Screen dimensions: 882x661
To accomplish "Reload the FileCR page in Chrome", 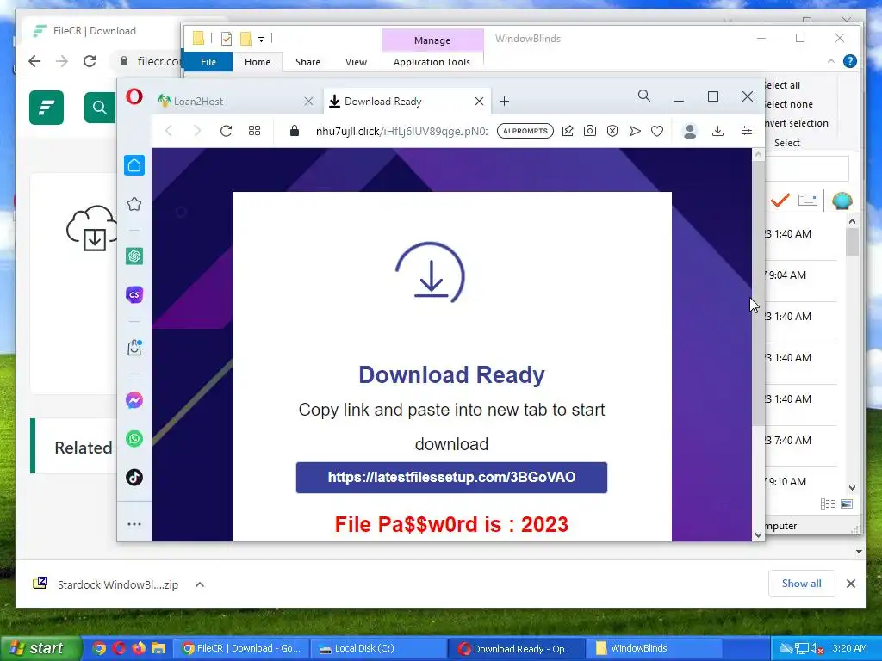I will 90,61.
